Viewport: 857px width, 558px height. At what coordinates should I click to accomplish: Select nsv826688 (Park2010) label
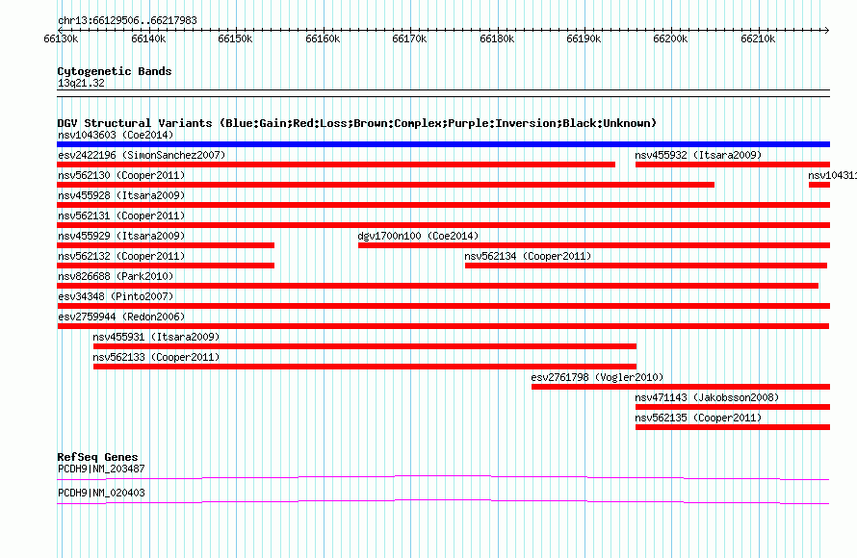click(x=116, y=276)
